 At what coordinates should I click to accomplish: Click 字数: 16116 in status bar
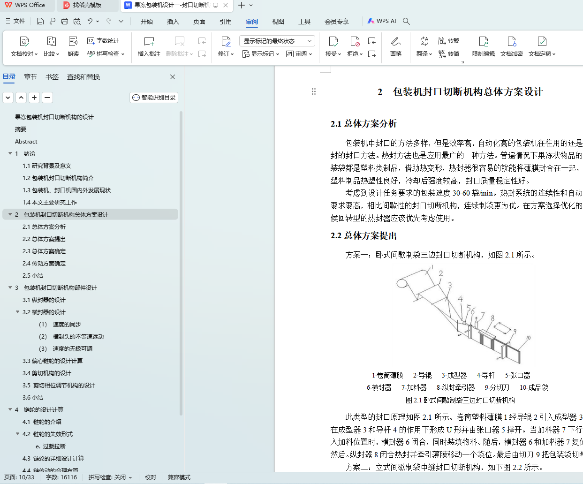pyautogui.click(x=61, y=477)
